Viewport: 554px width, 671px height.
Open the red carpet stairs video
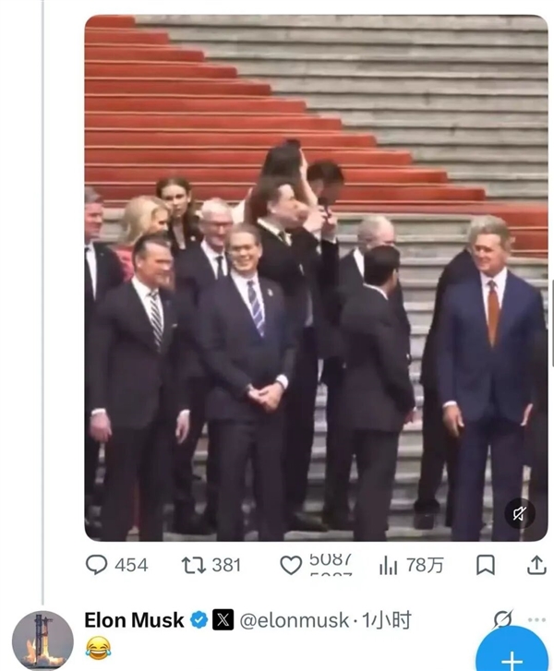[x=316, y=278]
